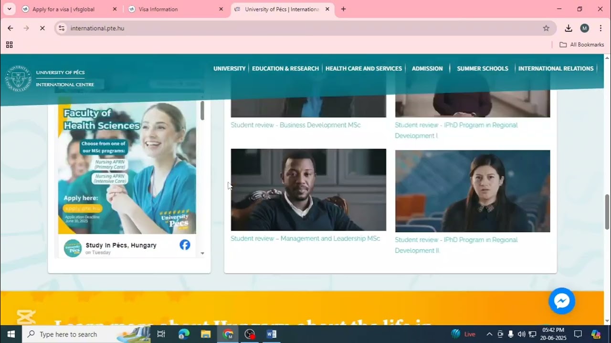
Task: Open Student review Management and Leadership MSc link
Action: click(305, 239)
